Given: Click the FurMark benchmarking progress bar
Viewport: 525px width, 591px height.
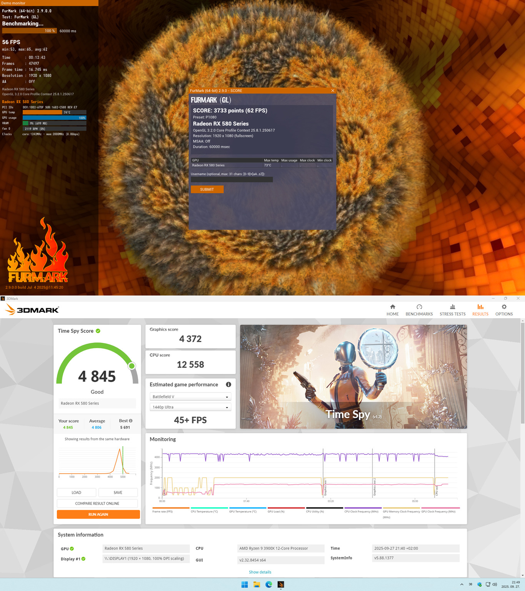Looking at the screenshot, I should pos(29,31).
